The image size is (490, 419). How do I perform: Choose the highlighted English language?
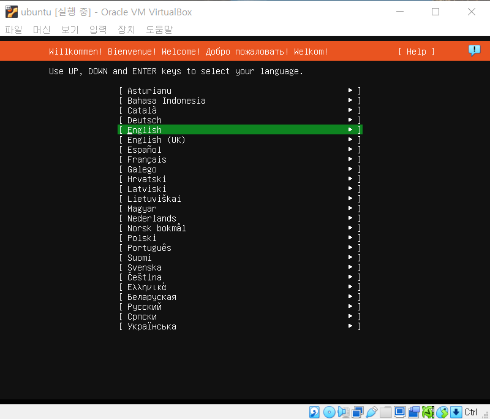(x=240, y=129)
